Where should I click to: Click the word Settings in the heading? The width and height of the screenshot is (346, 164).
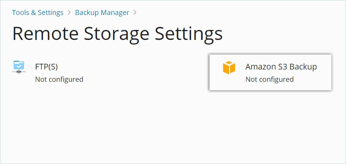coord(189,35)
